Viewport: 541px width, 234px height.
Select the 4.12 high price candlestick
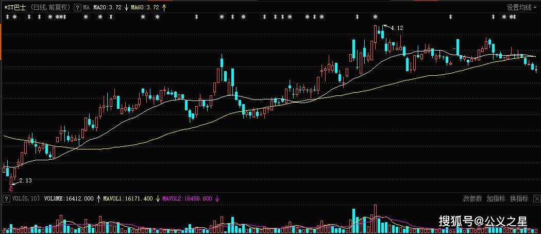[x=382, y=33]
